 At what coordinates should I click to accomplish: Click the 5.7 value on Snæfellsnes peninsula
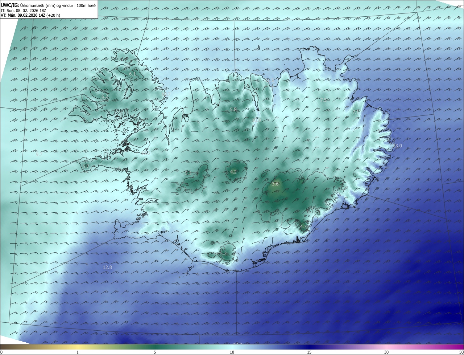86,166
